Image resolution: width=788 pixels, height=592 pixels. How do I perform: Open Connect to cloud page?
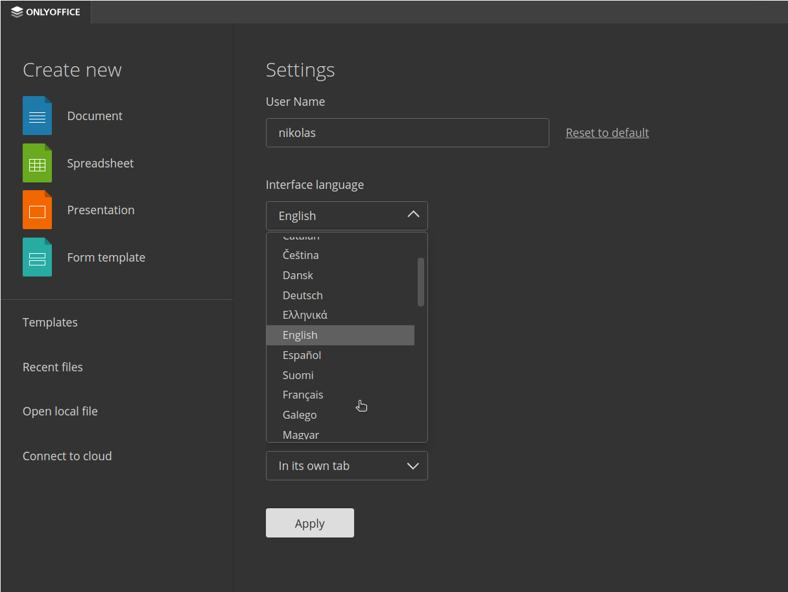coord(67,456)
